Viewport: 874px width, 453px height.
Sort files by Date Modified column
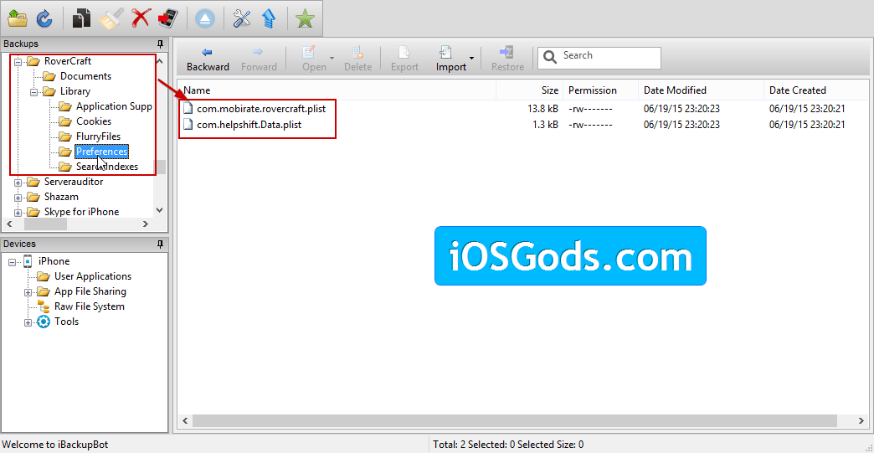click(x=675, y=90)
